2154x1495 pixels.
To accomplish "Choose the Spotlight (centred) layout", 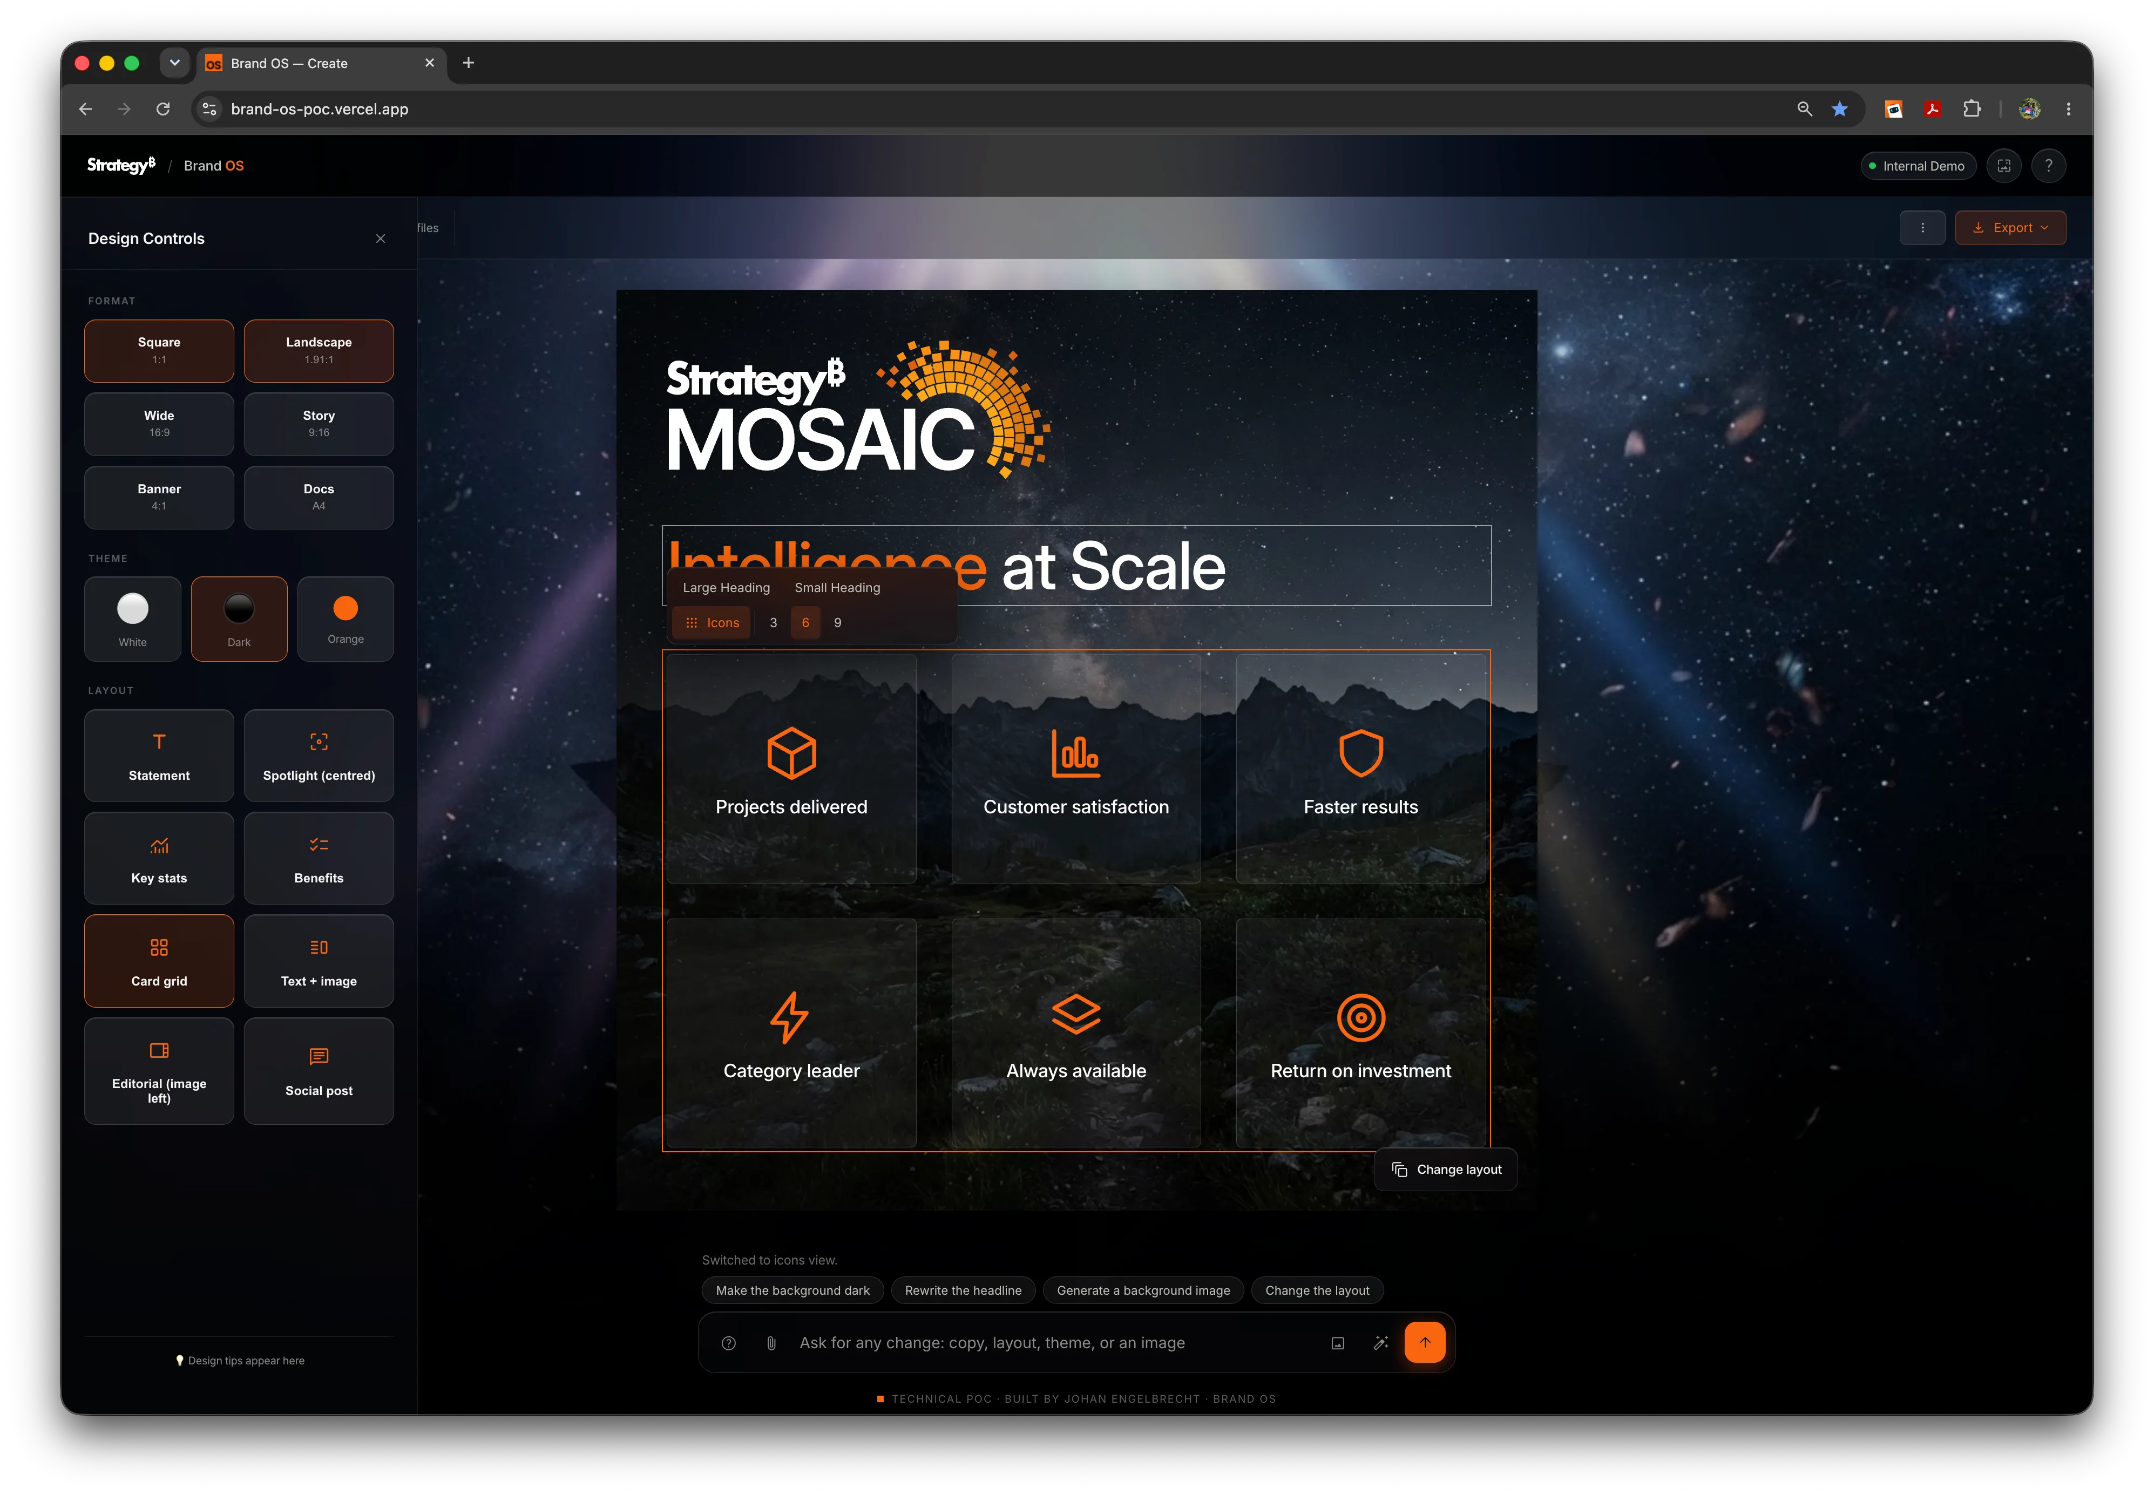I will (x=319, y=756).
